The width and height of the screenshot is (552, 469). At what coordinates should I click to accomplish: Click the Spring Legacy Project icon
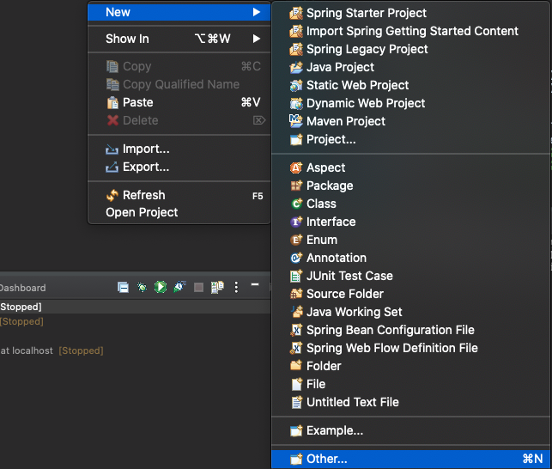pyautogui.click(x=296, y=49)
